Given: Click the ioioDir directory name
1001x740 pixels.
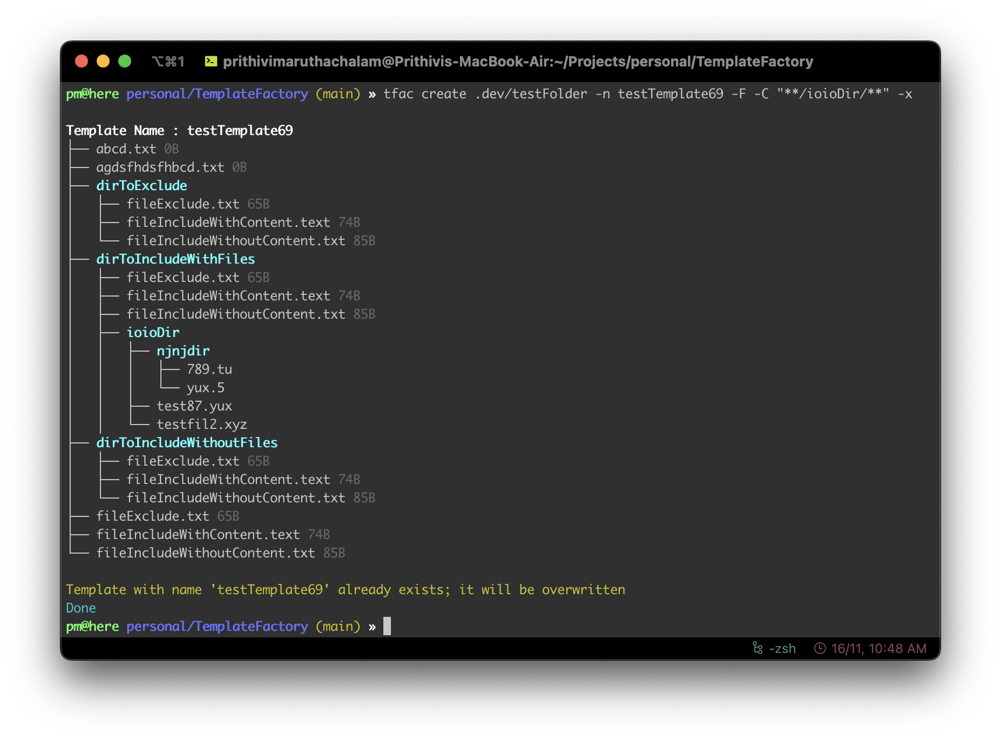Looking at the screenshot, I should (153, 333).
